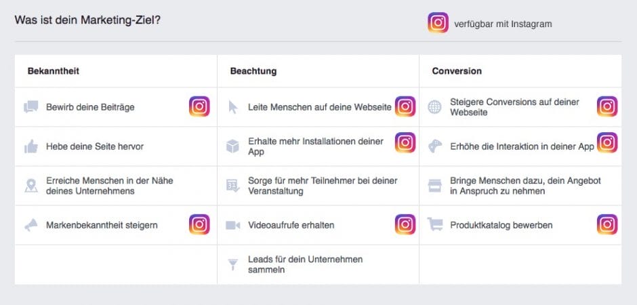Screen dimensions: 637x305
Task: Click the globe icon for website conversions
Action: pyautogui.click(x=434, y=107)
